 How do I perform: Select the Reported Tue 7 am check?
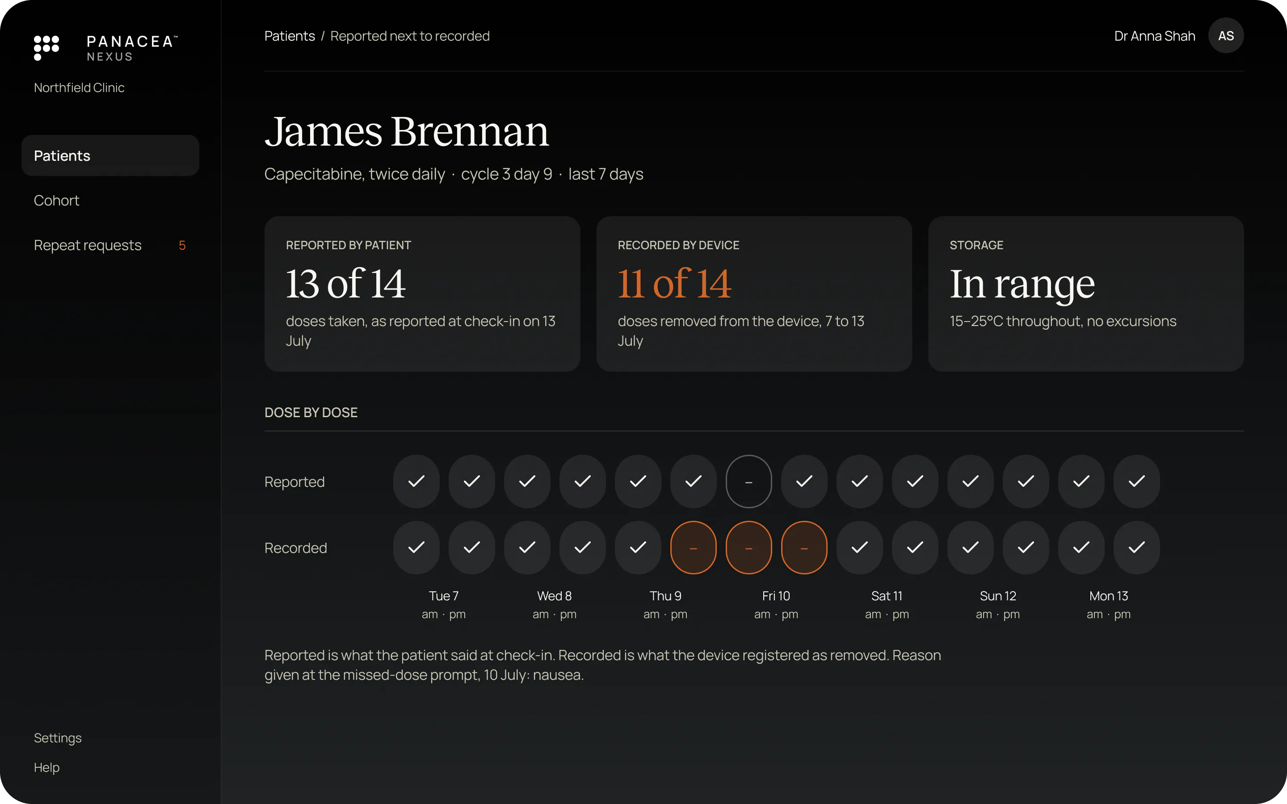(x=416, y=481)
